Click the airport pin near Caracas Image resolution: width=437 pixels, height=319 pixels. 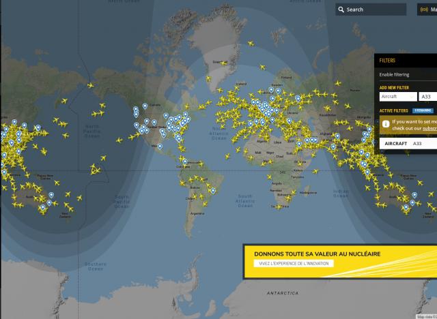pos(184,162)
